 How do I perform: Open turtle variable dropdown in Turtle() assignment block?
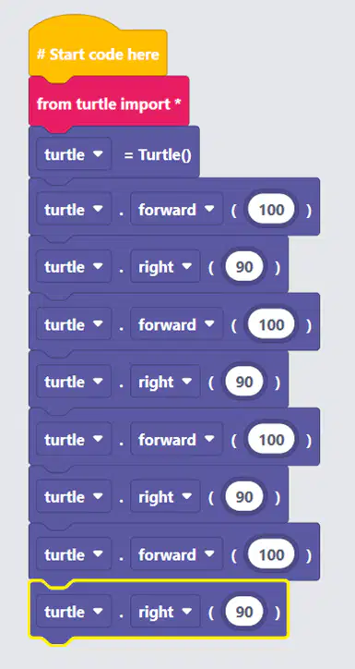[x=74, y=154]
